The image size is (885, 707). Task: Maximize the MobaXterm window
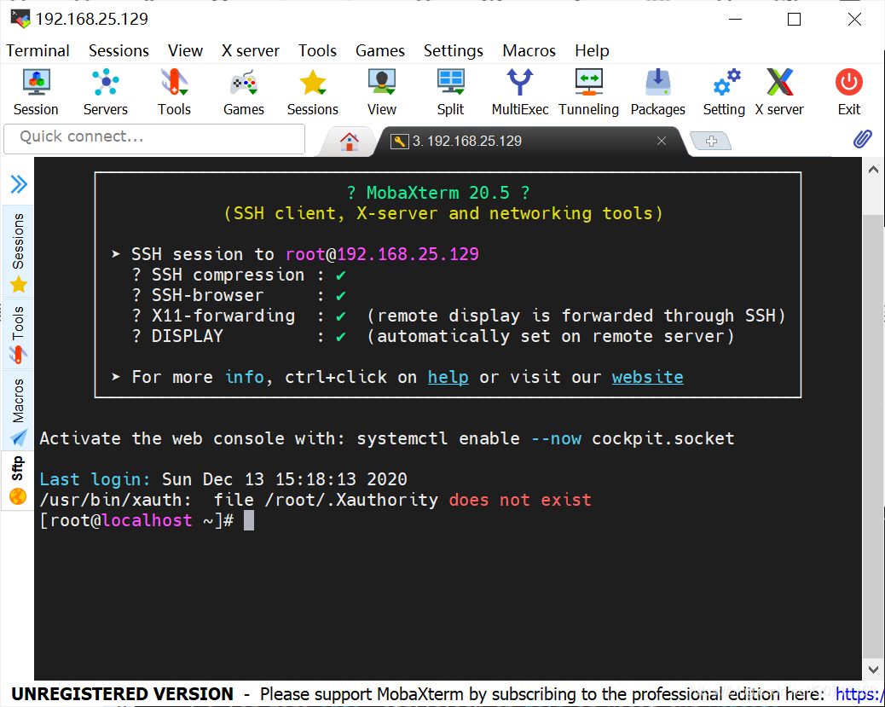pos(794,20)
